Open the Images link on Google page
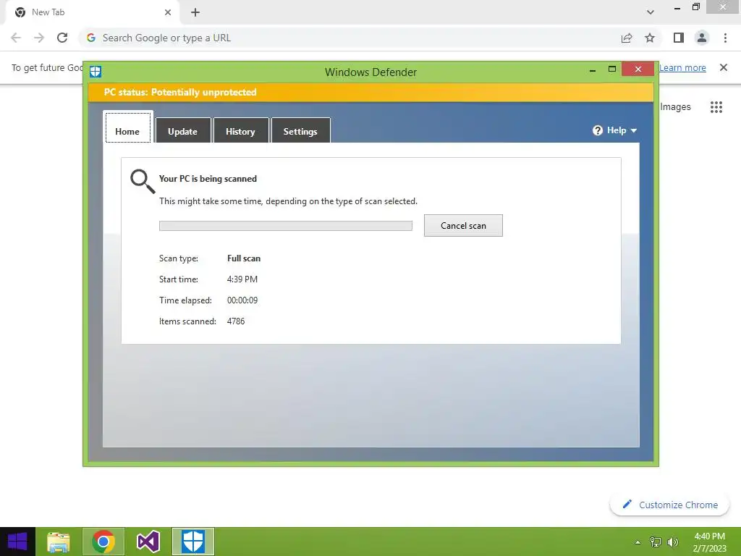The height and width of the screenshot is (556, 741). click(675, 107)
